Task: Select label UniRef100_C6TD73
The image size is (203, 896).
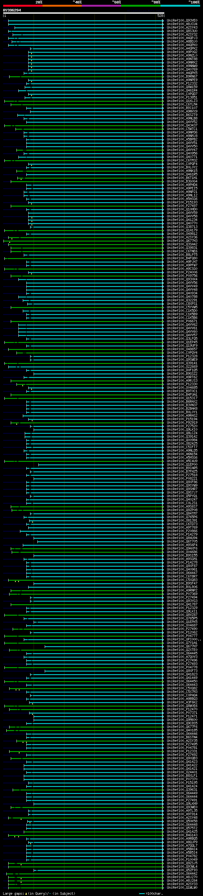Action: click(x=182, y=524)
